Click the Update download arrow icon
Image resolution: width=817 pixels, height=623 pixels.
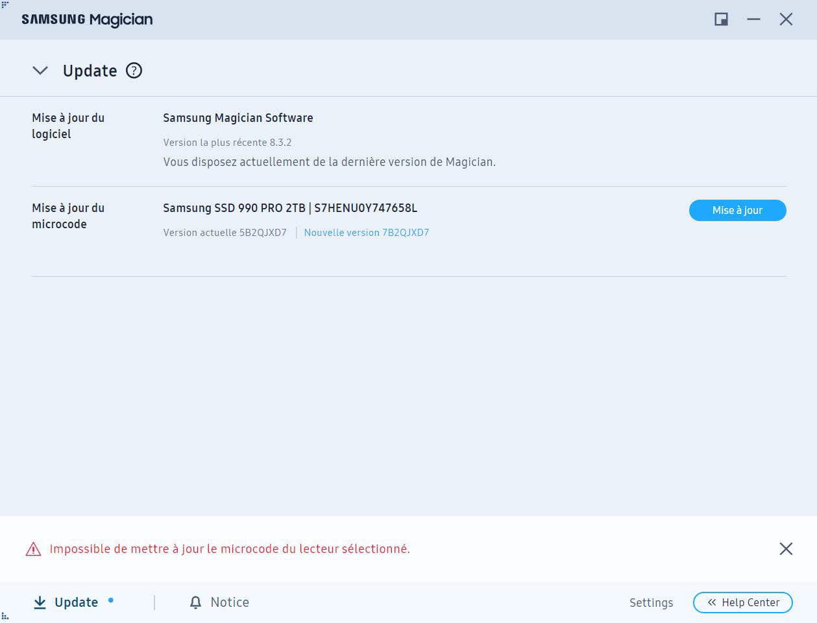point(40,602)
